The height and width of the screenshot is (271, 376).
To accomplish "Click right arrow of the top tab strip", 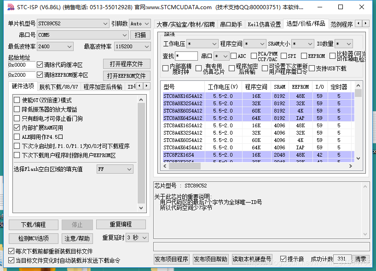I will click(365, 23).
